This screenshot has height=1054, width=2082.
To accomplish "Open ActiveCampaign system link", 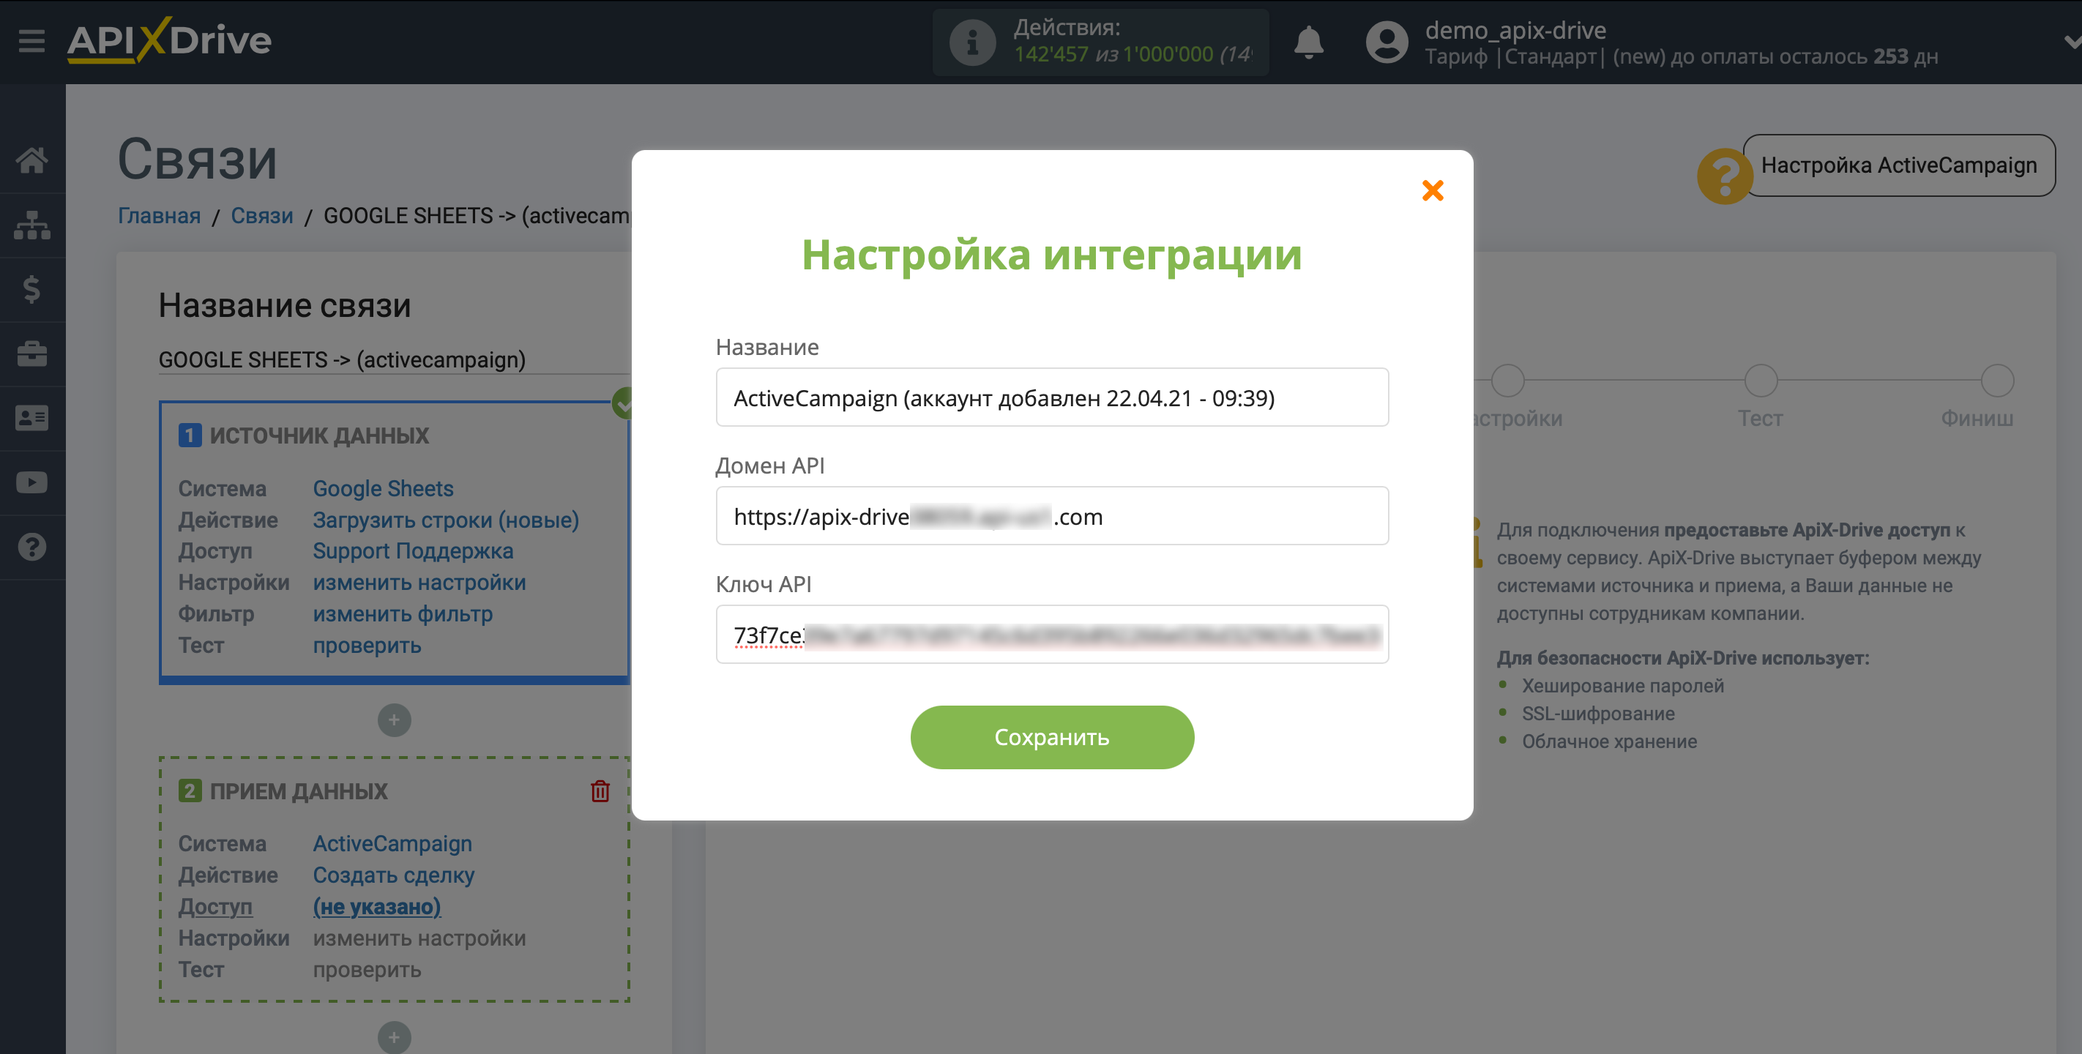I will pyautogui.click(x=392, y=843).
